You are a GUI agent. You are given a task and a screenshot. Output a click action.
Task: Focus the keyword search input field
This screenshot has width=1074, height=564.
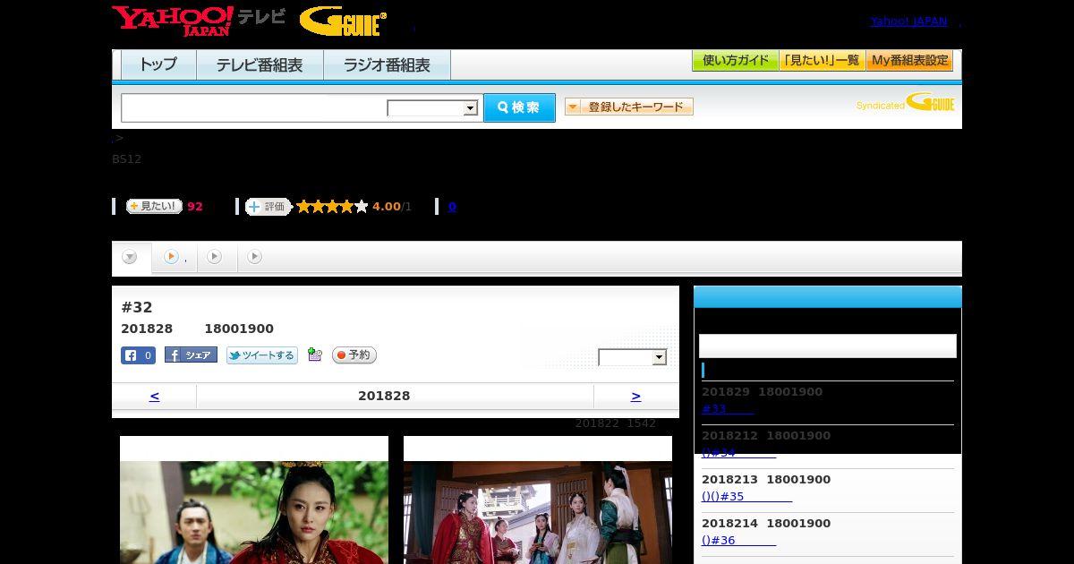[254, 107]
